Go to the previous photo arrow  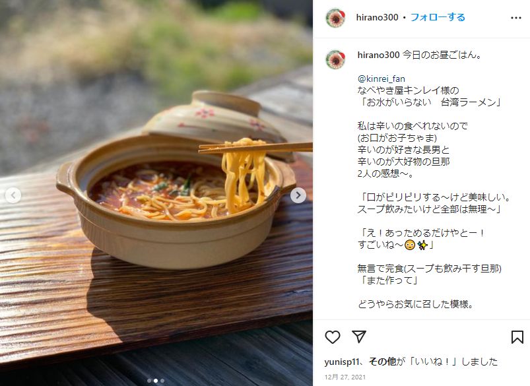tap(13, 195)
